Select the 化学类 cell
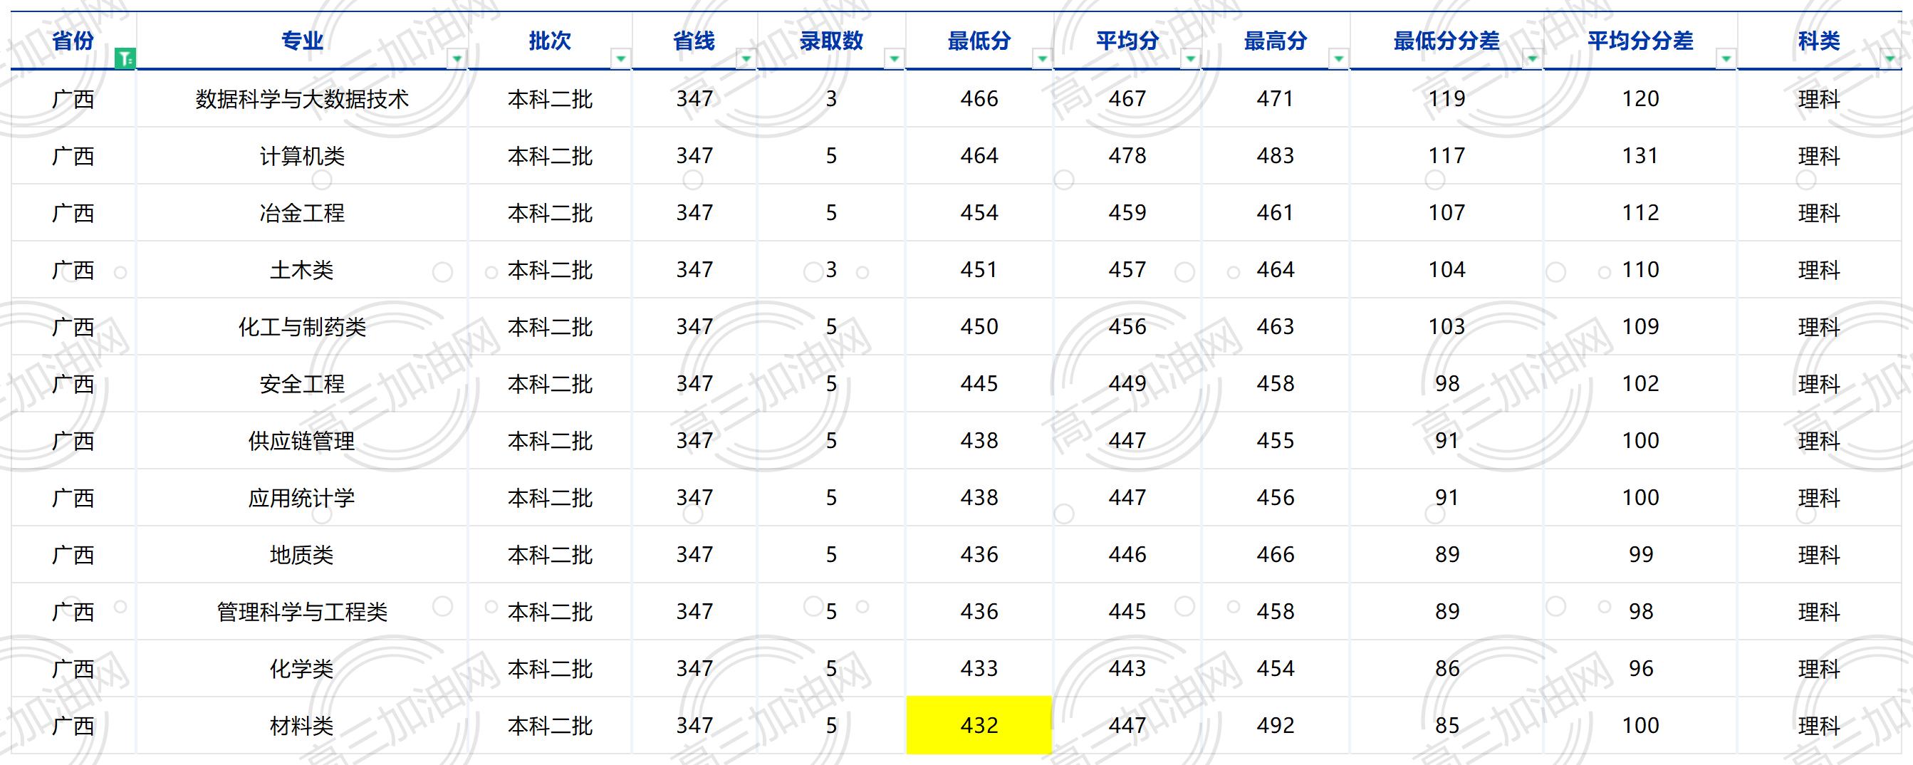Viewport: 1913px width, 765px height. pyautogui.click(x=301, y=667)
